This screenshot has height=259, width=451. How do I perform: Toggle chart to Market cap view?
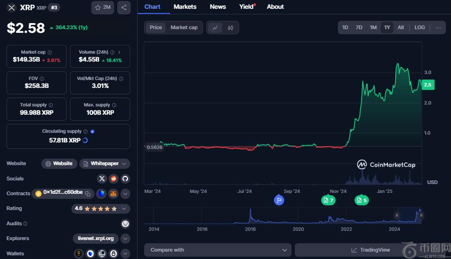pyautogui.click(x=184, y=28)
